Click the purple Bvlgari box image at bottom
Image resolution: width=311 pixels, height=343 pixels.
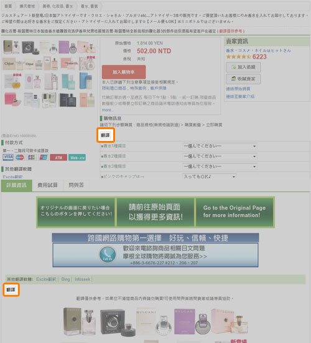click(x=185, y=322)
